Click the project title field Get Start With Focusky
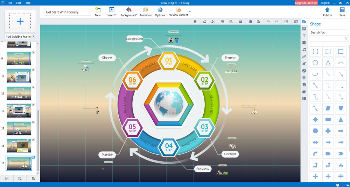The width and height of the screenshot is (350, 187). pos(67,12)
